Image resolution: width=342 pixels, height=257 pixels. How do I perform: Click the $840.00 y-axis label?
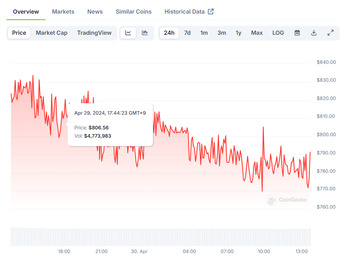[326, 62]
